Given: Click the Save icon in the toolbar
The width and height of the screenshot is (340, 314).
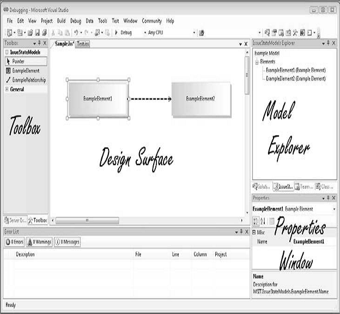Looking at the screenshot, I should pyautogui.click(x=38, y=33).
